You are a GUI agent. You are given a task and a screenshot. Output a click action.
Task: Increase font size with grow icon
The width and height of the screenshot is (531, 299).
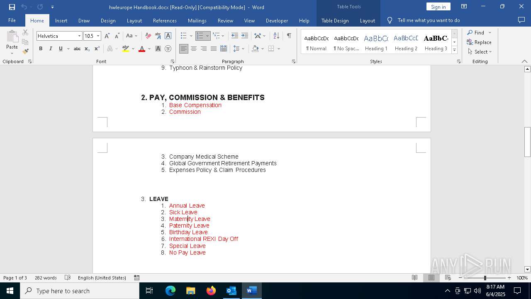click(107, 36)
